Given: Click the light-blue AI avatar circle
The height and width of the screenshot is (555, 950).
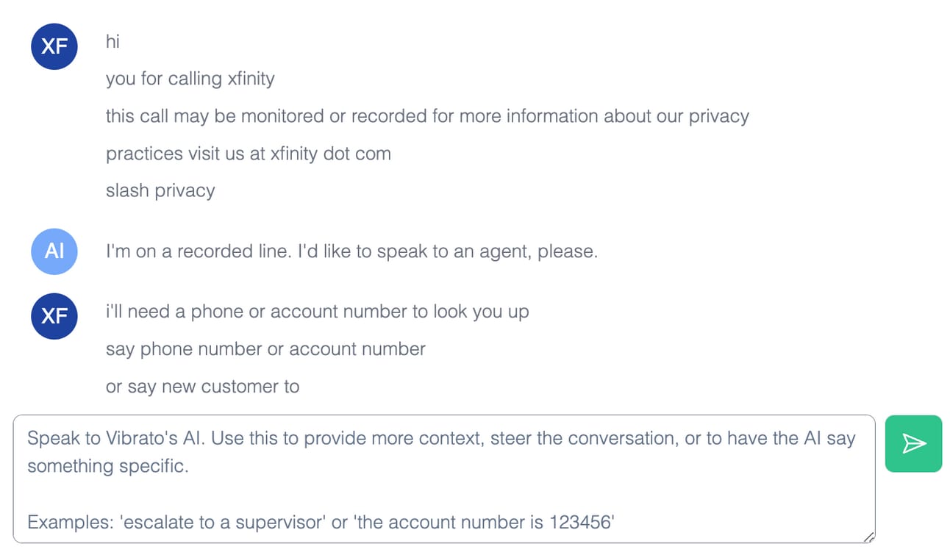Looking at the screenshot, I should [54, 251].
